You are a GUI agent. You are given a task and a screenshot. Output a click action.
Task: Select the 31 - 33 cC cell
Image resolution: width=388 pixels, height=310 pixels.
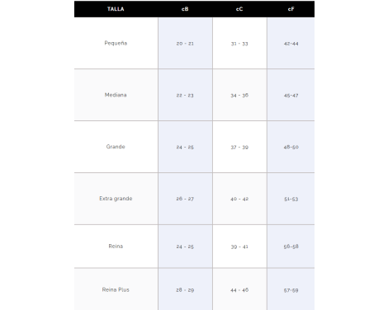click(x=239, y=44)
